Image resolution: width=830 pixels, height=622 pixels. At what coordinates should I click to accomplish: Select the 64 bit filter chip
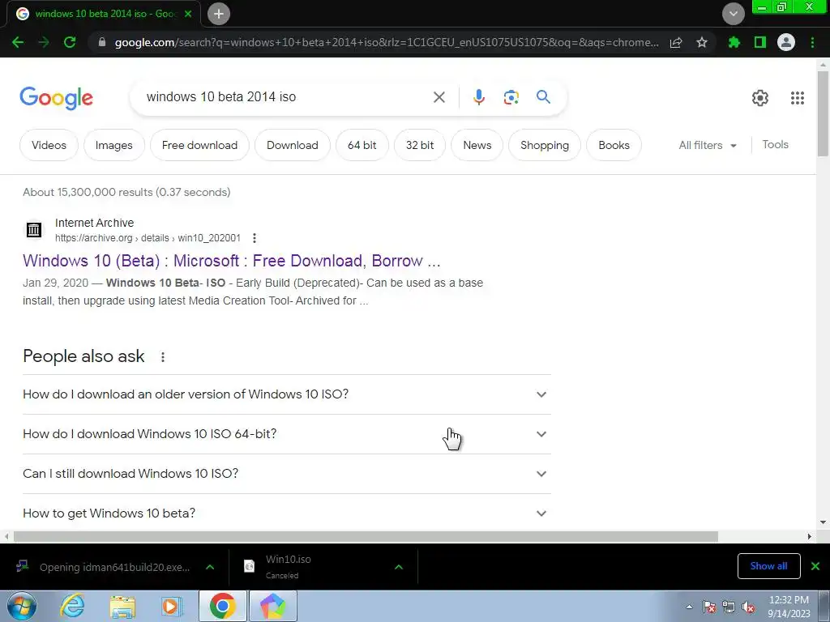(362, 146)
